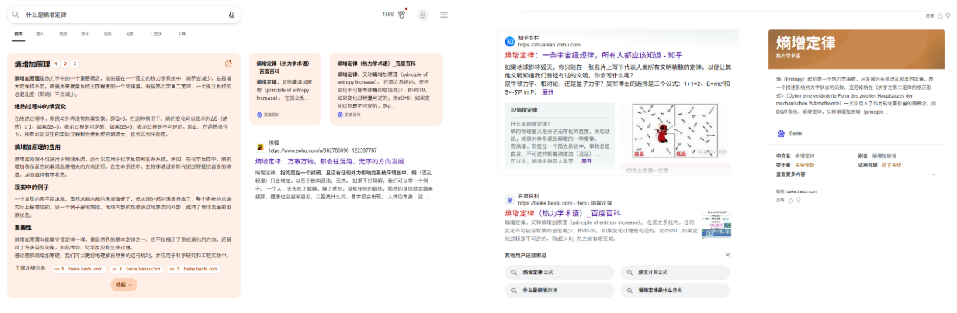The image size is (957, 313).
Task: Click citation badge 2 beside 熵增加原理
Action: [66, 64]
